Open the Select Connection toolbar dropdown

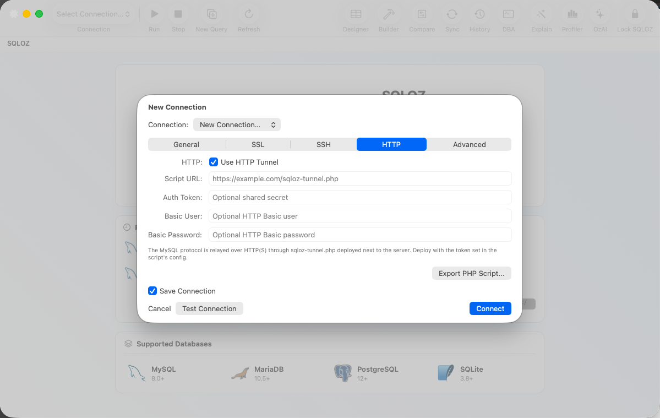coord(94,14)
